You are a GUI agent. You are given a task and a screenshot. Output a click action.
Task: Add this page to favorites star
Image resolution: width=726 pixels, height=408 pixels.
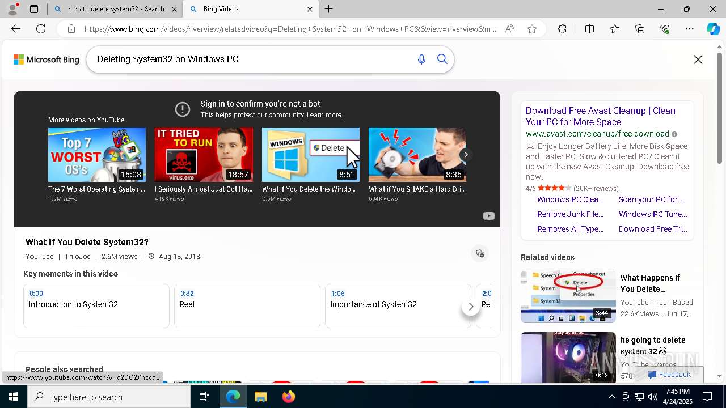click(x=532, y=29)
